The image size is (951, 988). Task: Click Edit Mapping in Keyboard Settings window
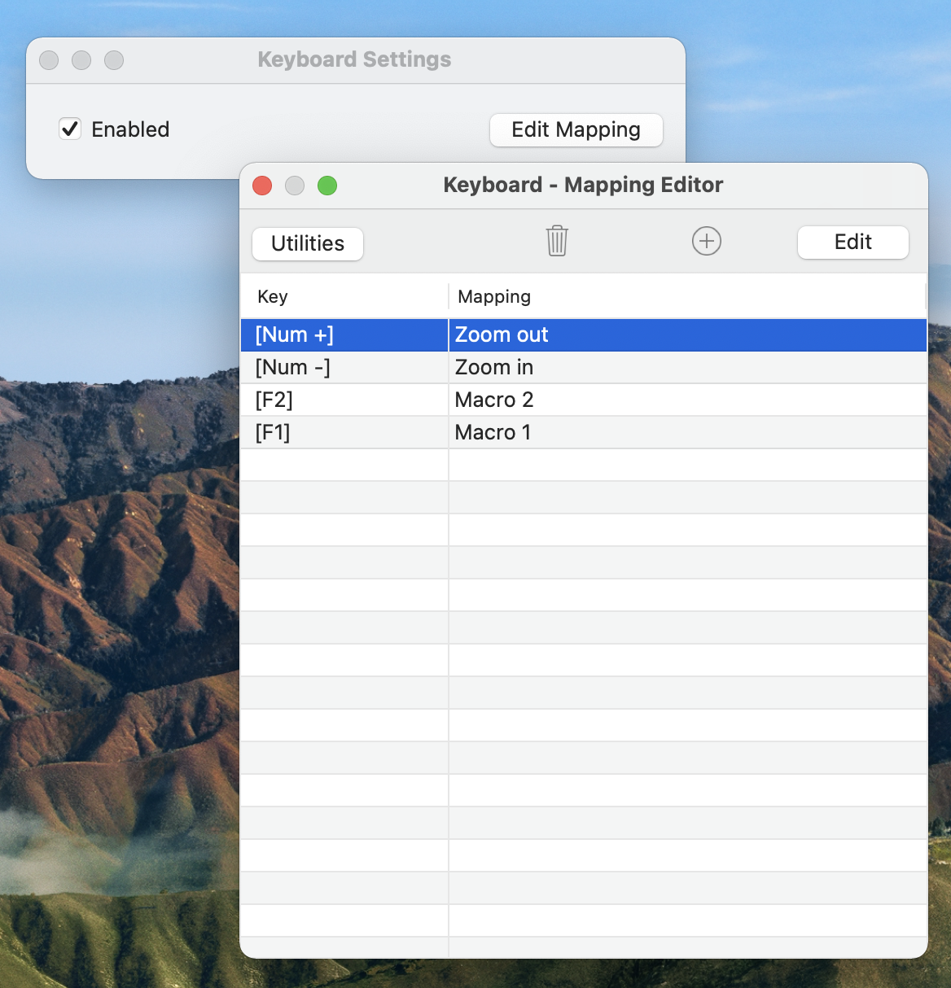[576, 129]
